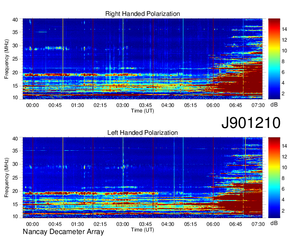Click the 00:45 time tick of Left Handed plot
292x237 pixels.
click(x=55, y=224)
